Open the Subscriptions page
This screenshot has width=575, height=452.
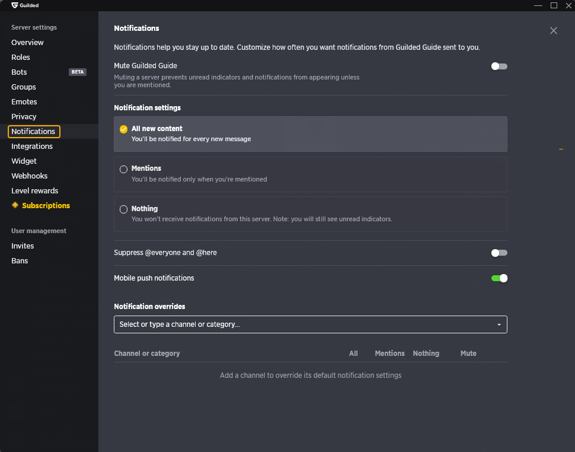pyautogui.click(x=46, y=205)
